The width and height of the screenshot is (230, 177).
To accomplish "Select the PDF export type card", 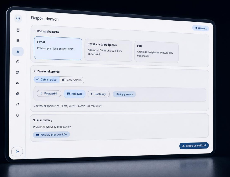I will tap(156, 53).
